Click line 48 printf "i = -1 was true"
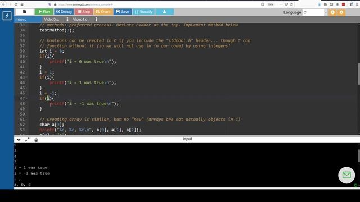The width and height of the screenshot is (360, 202). click(x=84, y=104)
